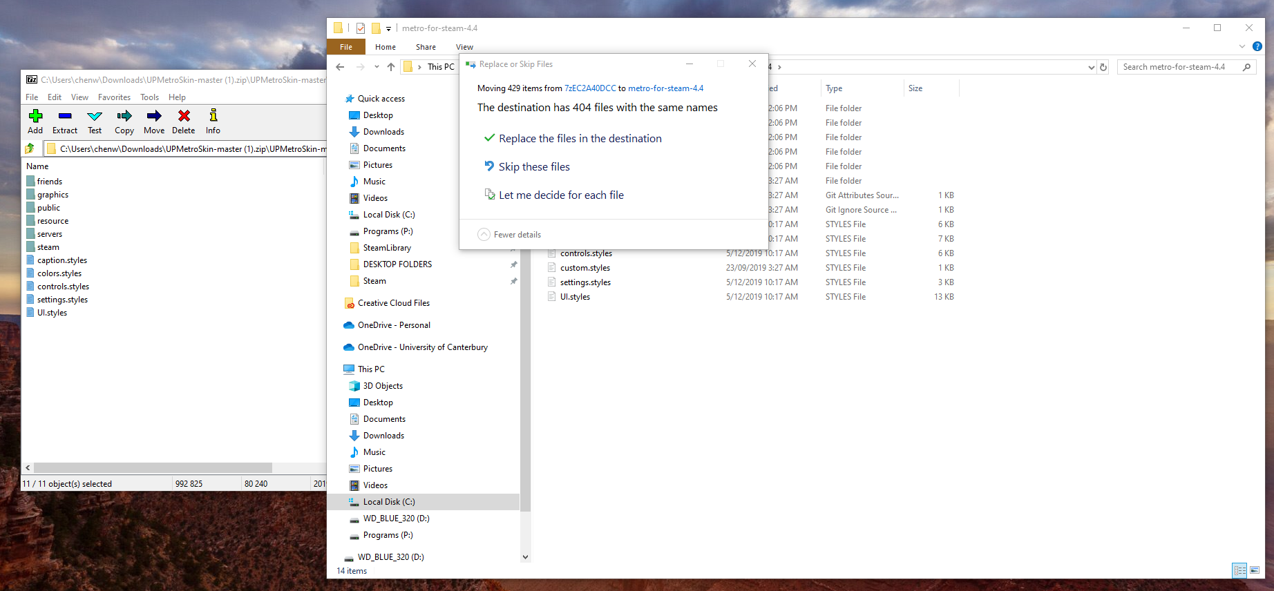This screenshot has width=1274, height=591.
Task: Open Tools menu in 7-Zip
Action: [150, 97]
